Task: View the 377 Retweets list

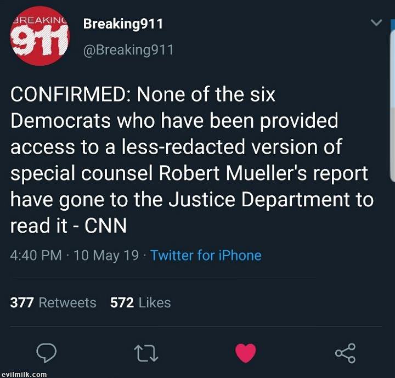Action: (53, 303)
